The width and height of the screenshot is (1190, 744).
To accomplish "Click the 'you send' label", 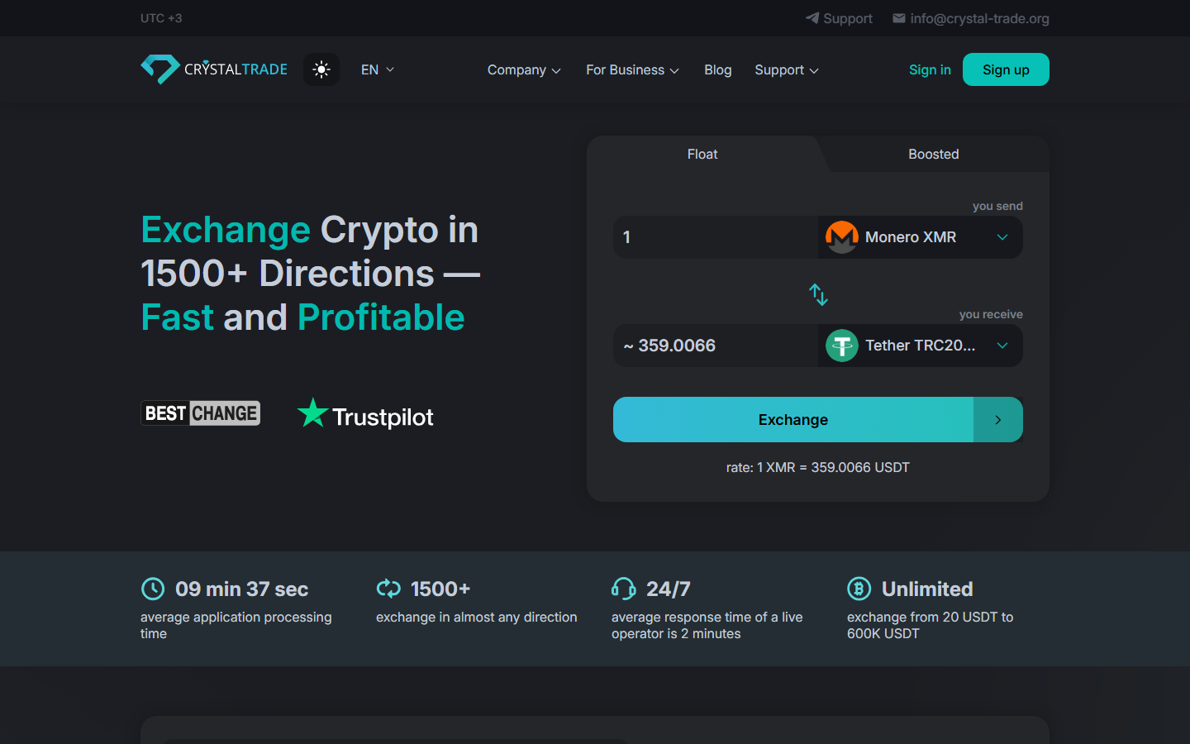I will (997, 206).
